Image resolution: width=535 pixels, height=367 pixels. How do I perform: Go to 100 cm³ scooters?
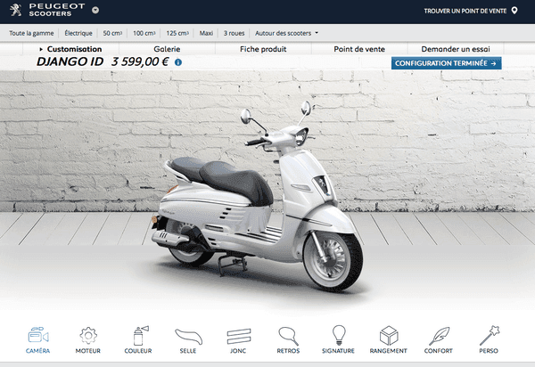point(144,33)
